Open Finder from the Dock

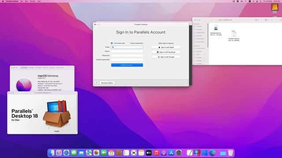click(x=52, y=153)
